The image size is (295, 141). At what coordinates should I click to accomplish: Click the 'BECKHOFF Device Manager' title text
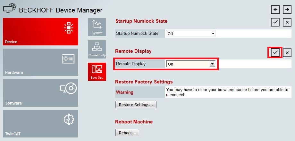point(61,10)
